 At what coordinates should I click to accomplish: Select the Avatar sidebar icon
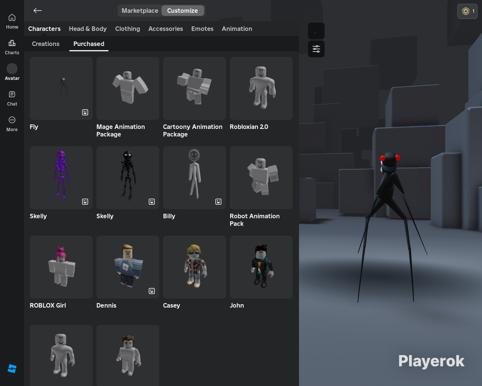click(12, 69)
